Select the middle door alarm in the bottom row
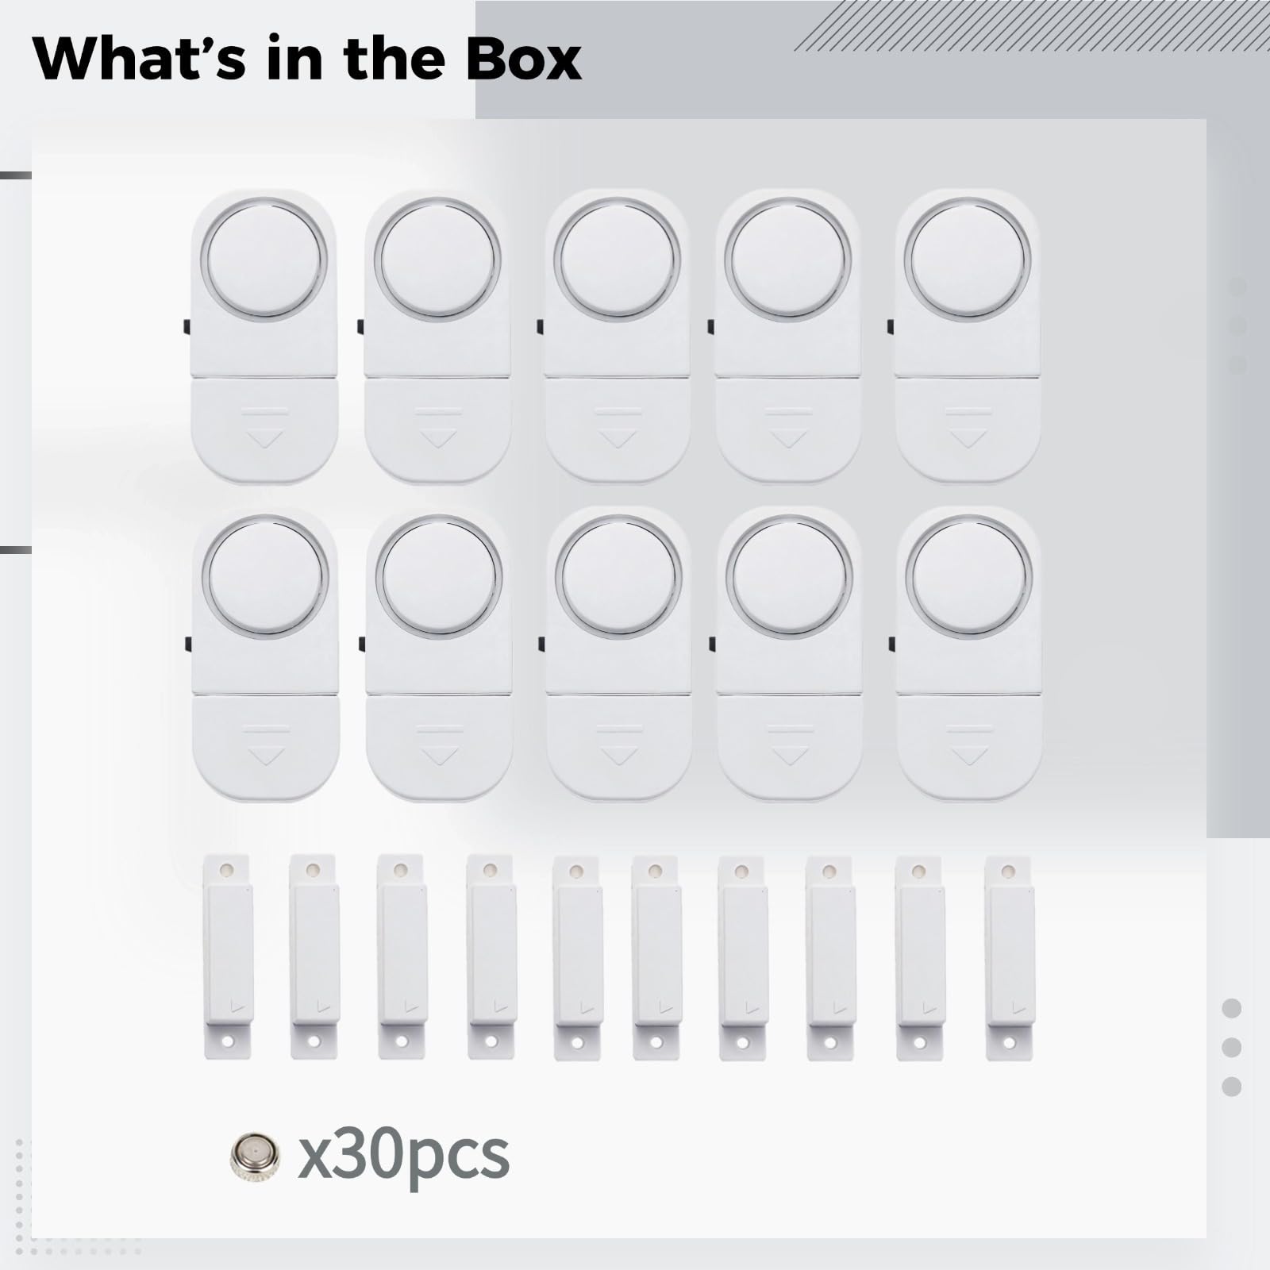This screenshot has width=1270, height=1270. point(617,653)
